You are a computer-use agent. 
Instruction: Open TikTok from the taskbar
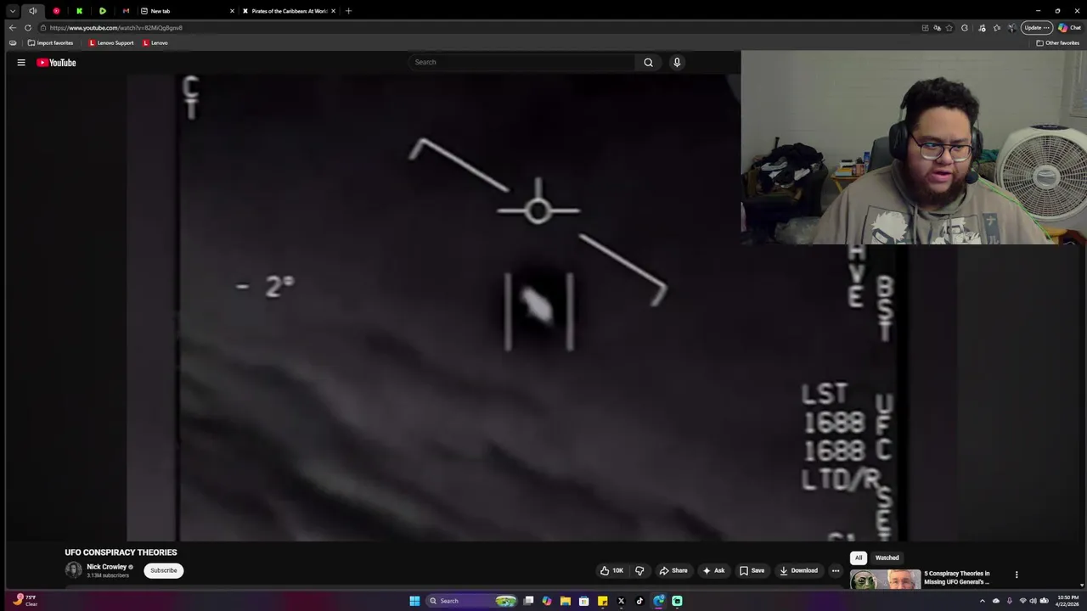639,601
